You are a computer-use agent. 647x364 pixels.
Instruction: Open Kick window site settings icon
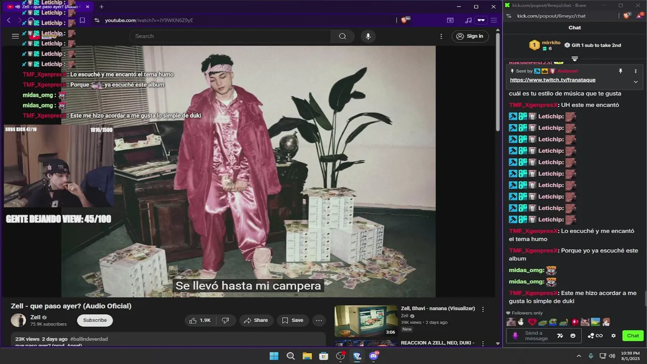(509, 16)
